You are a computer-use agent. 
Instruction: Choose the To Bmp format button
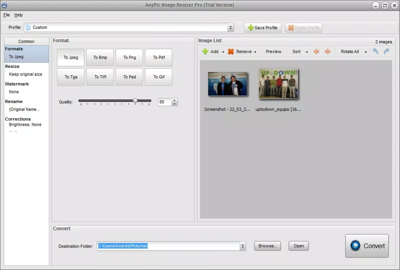click(100, 58)
